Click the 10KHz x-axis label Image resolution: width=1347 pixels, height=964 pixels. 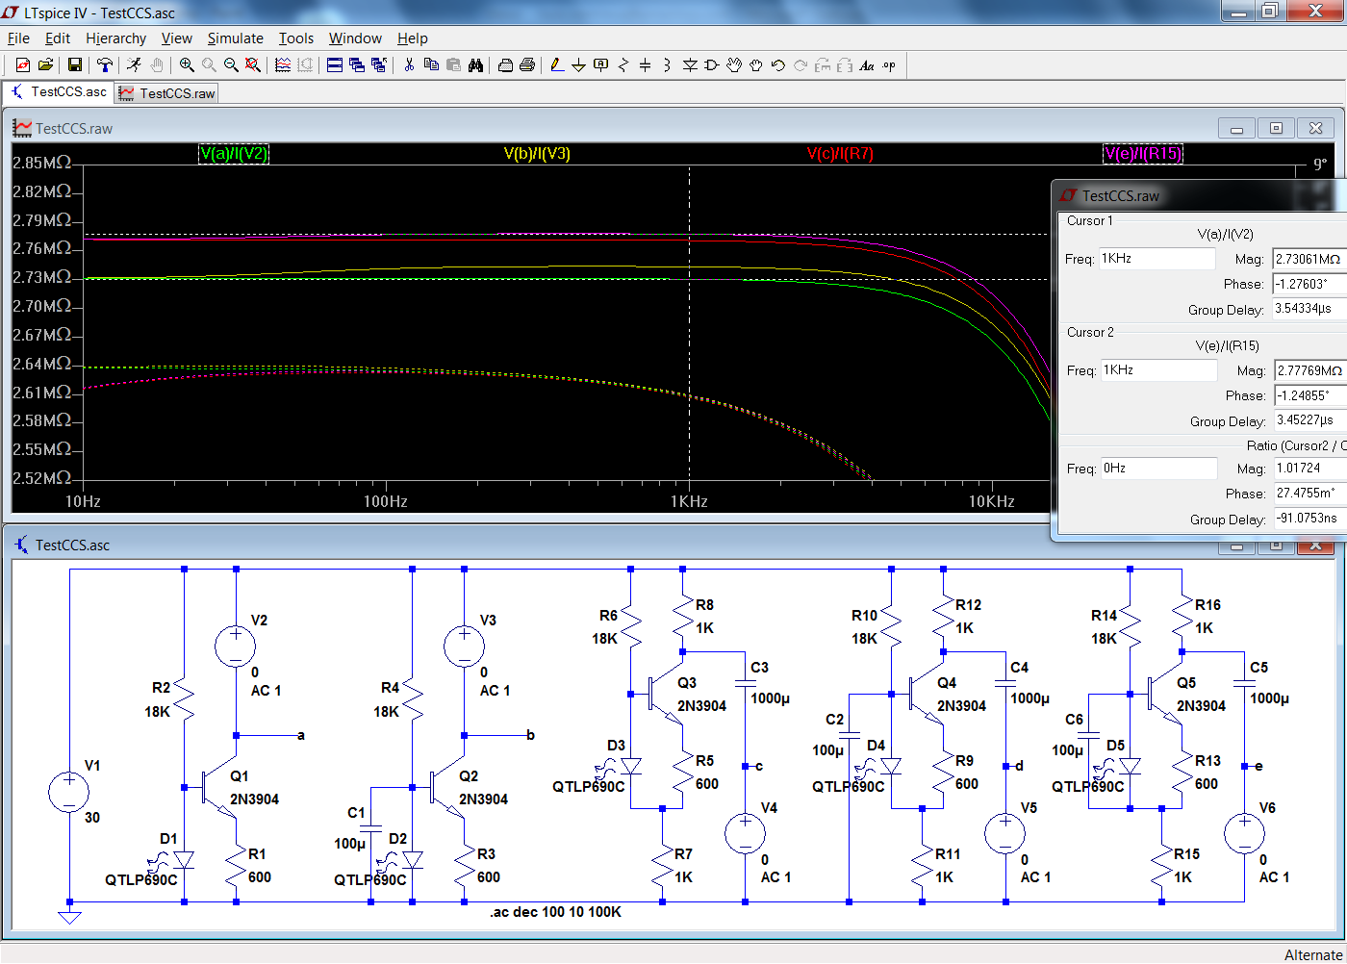(991, 501)
